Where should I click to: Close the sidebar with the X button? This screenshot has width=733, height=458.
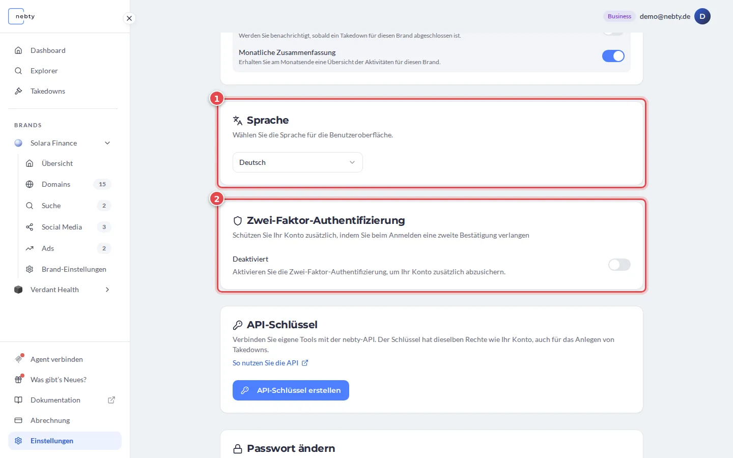tap(129, 18)
